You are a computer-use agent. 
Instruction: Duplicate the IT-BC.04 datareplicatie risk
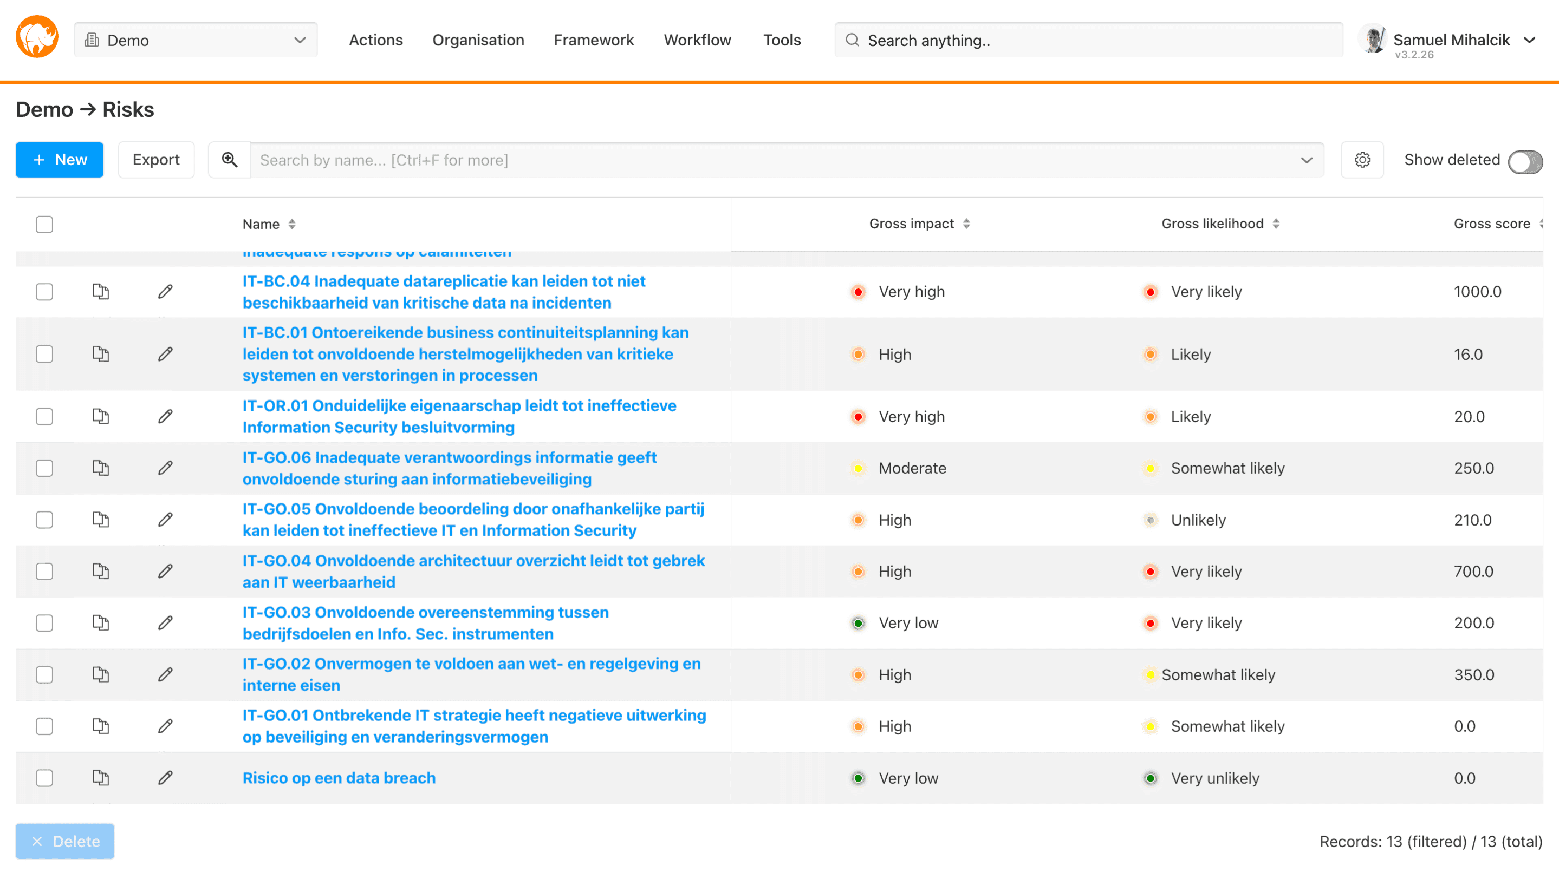[100, 291]
